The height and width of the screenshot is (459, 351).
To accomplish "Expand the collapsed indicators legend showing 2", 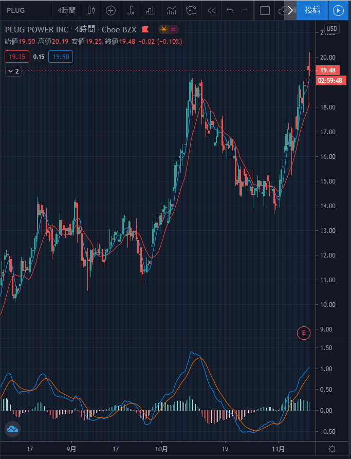I will (13, 71).
